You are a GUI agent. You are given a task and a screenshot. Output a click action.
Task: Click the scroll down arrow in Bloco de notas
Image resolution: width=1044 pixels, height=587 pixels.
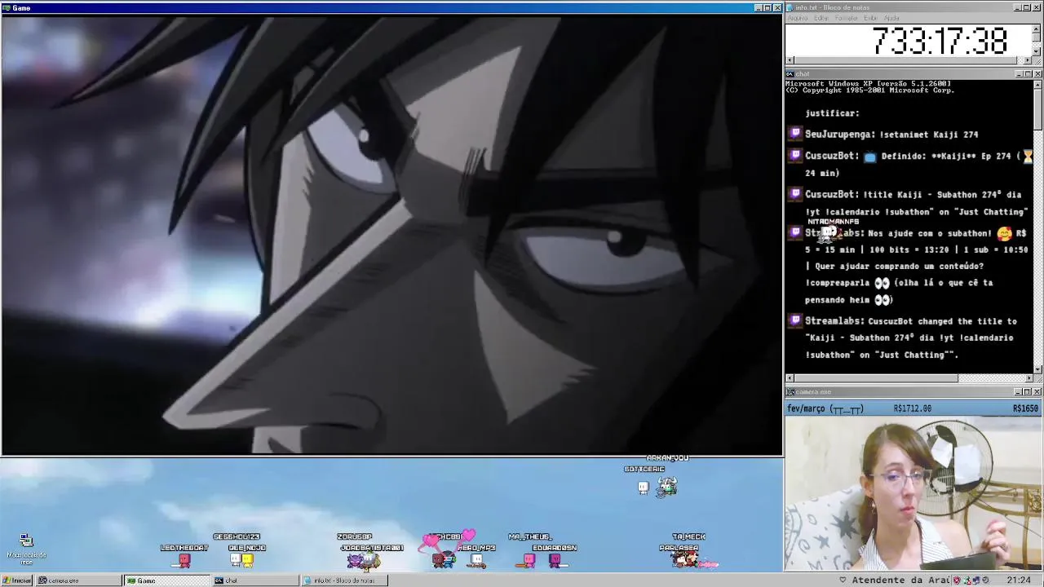(1037, 51)
